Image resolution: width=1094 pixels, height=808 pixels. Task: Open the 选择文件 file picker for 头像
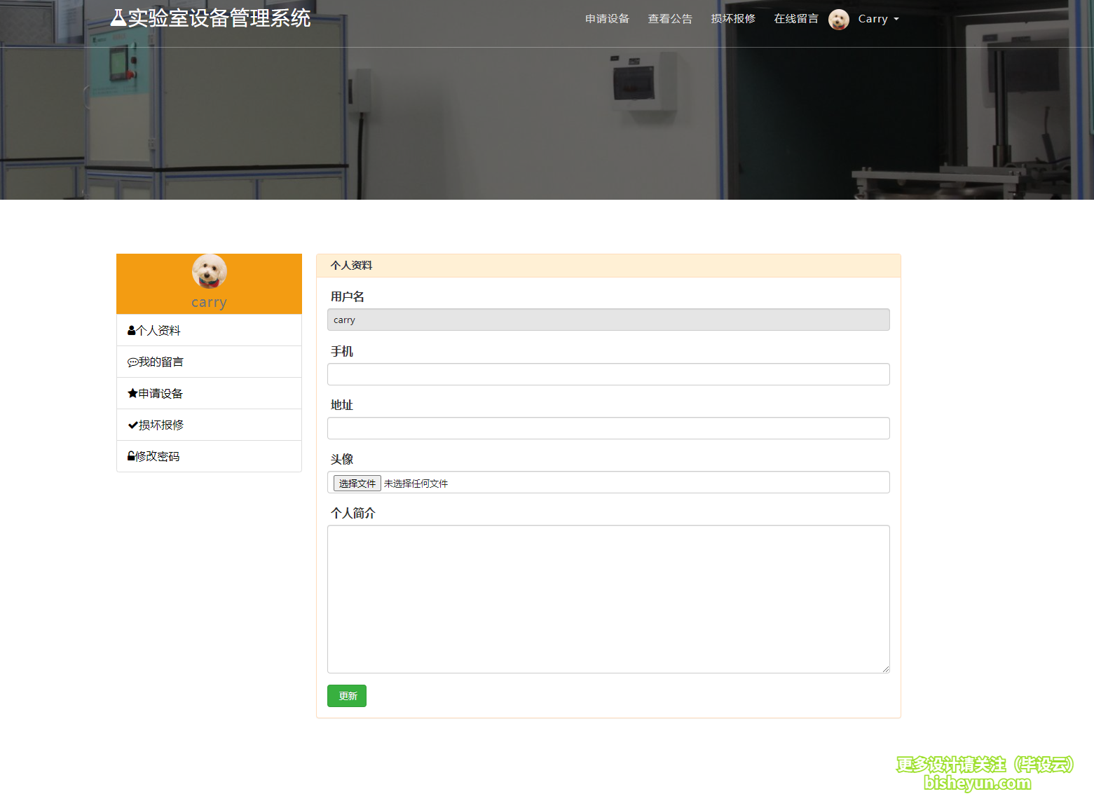coord(357,483)
